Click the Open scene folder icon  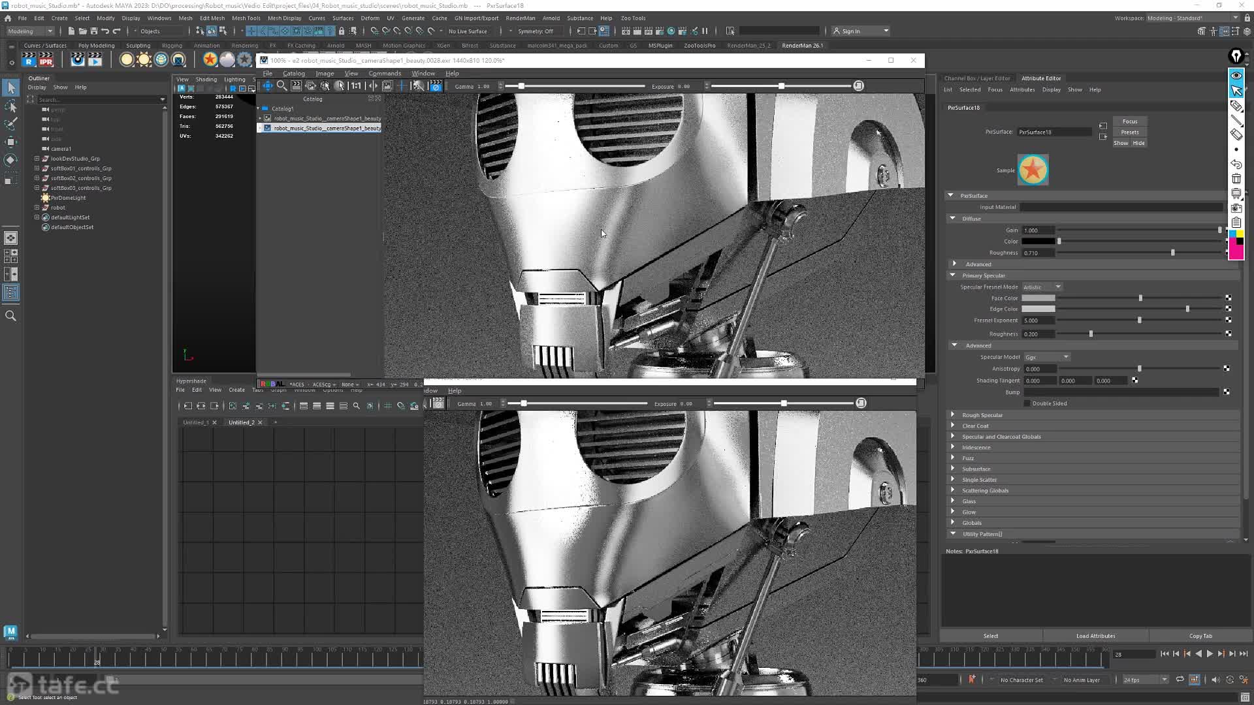click(x=83, y=31)
